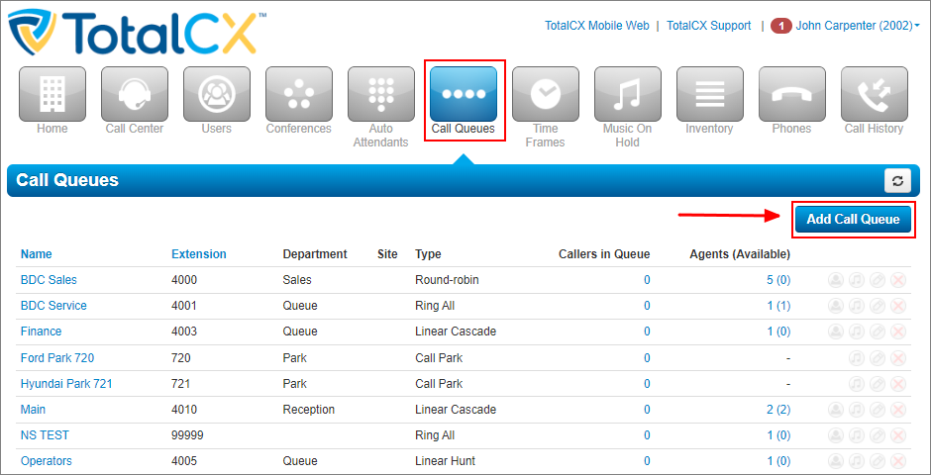
Task: Delete the Operators queue
Action: coord(898,461)
